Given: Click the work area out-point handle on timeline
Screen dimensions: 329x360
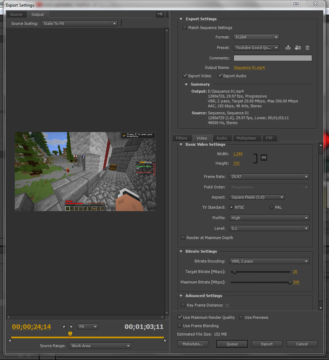Looking at the screenshot, I should click(165, 340).
